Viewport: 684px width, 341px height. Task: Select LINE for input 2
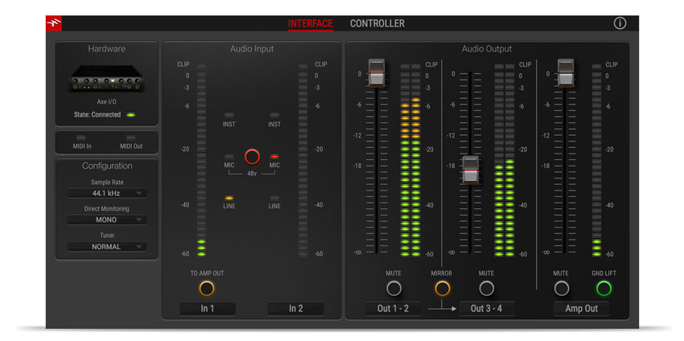click(x=274, y=198)
